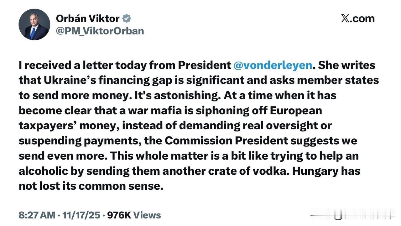
Task: View the 976K view count
Action: coord(119,215)
